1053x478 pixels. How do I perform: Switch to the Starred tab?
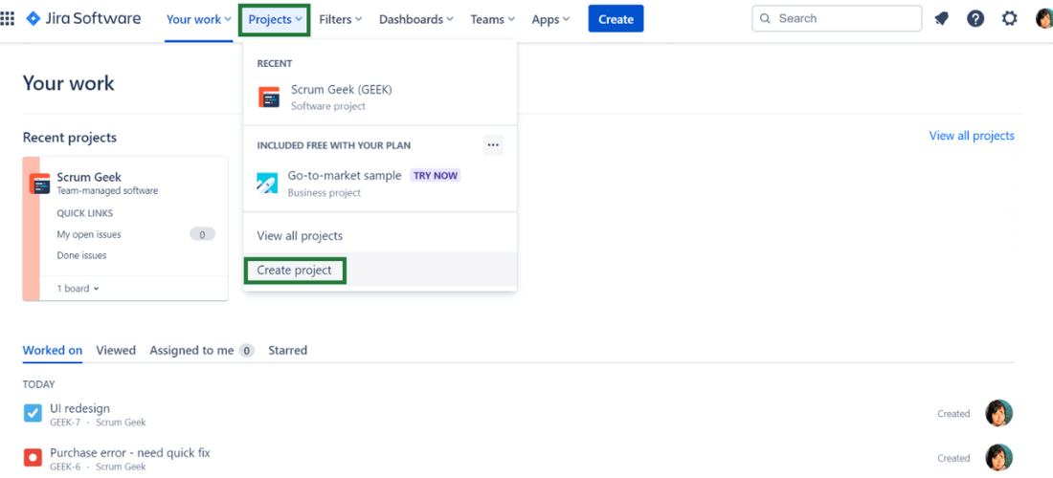click(287, 350)
